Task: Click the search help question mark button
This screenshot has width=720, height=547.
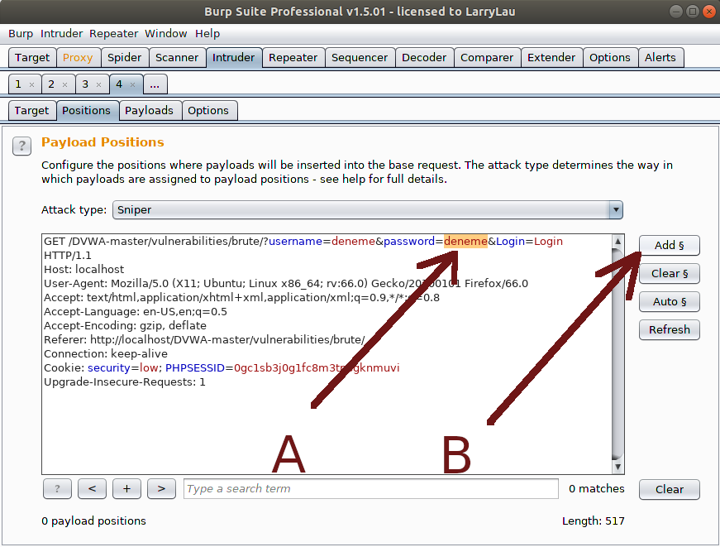Action: [57, 489]
